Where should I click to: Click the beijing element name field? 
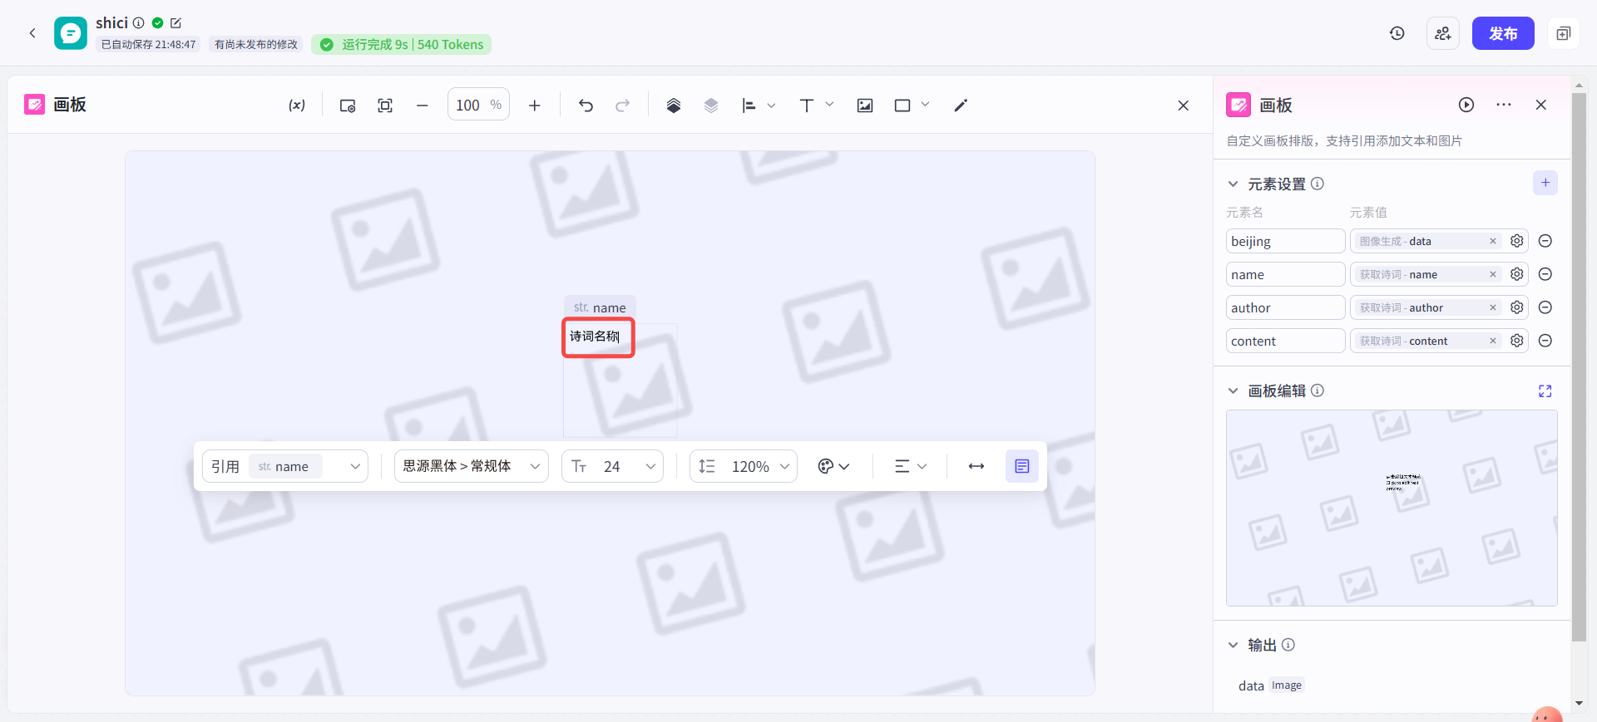click(1286, 241)
